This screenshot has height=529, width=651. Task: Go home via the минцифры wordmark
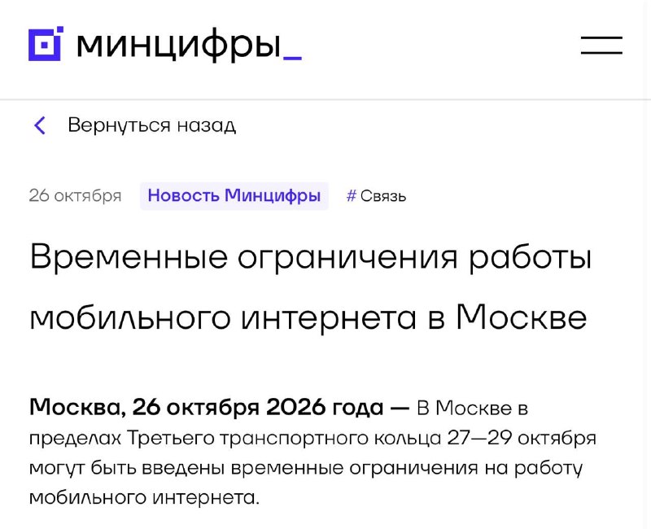(x=179, y=46)
